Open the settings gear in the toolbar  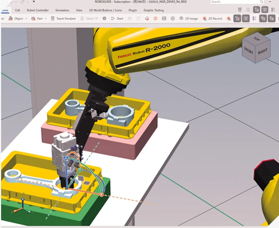click(x=173, y=19)
